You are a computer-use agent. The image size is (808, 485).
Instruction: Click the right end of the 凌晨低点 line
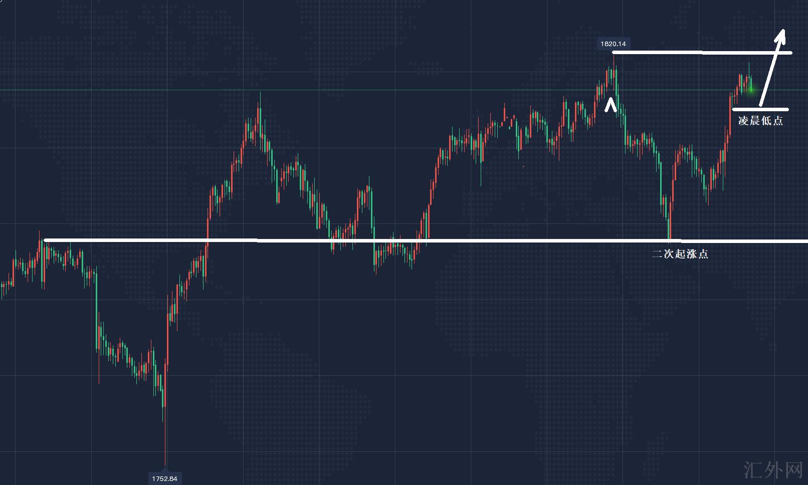787,109
